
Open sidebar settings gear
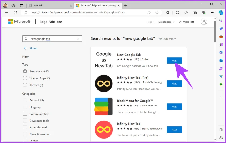[x=221, y=138]
